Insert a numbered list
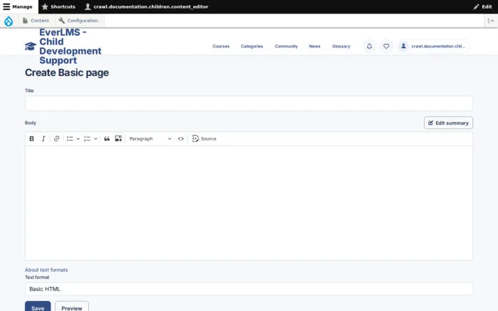This screenshot has height=311, width=498. pyautogui.click(x=87, y=138)
